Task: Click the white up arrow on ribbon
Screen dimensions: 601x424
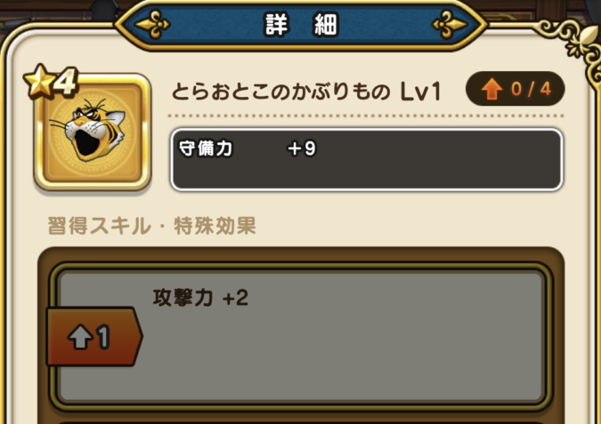Action: coord(80,337)
